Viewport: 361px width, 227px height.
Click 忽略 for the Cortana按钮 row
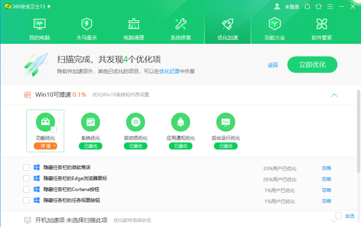point(327,190)
